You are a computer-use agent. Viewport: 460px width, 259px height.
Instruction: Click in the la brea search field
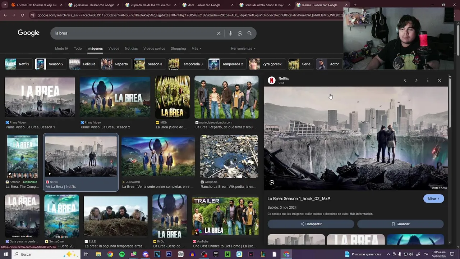(133, 33)
